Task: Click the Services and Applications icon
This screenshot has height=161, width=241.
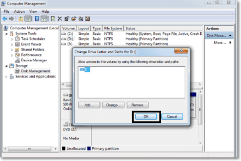Action: [x=12, y=76]
